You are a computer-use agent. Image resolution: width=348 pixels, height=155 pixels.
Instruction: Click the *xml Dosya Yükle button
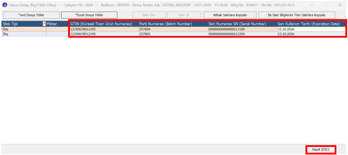point(31,15)
